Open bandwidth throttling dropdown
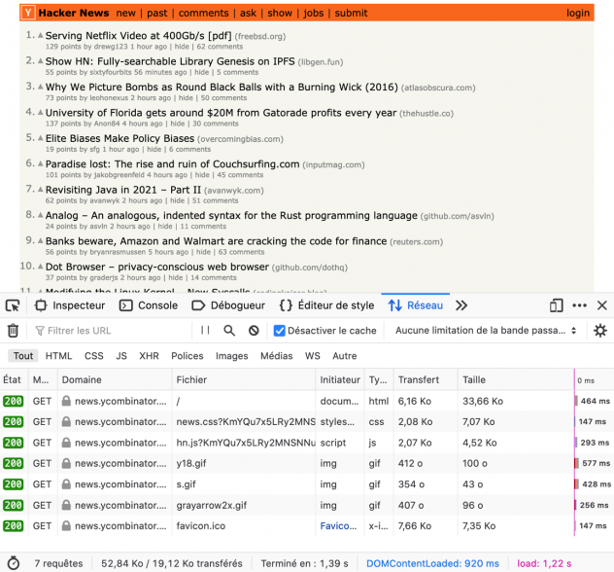 pos(486,331)
